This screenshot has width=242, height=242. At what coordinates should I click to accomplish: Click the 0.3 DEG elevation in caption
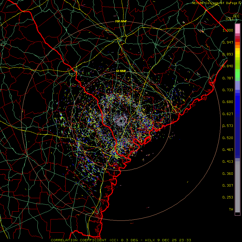pos(129,240)
